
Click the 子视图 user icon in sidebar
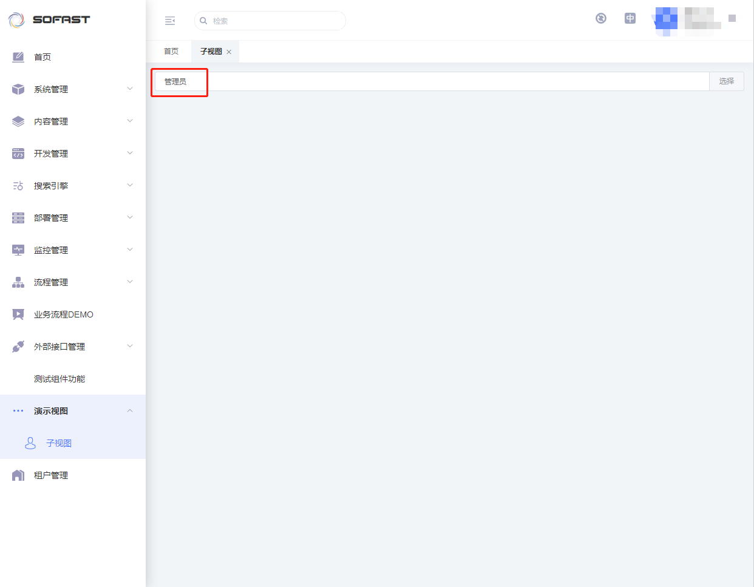[x=30, y=443]
